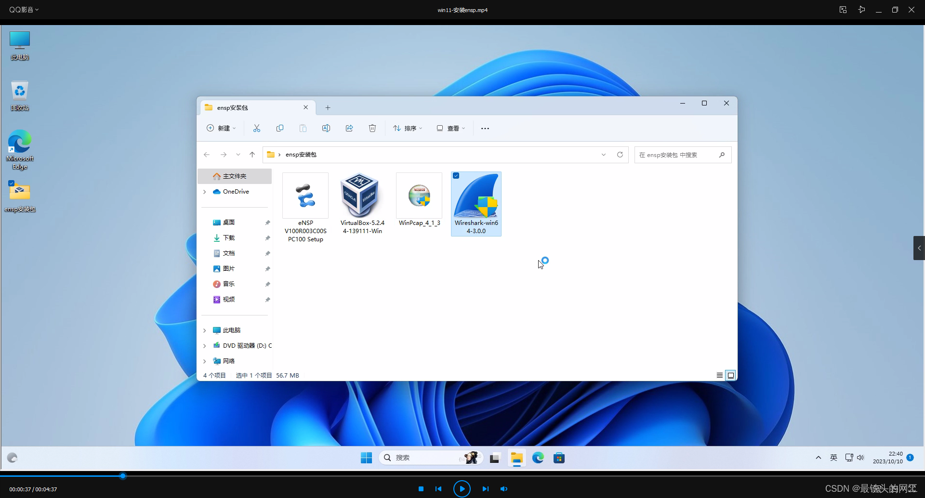Switch to details list view icon
The height and width of the screenshot is (498, 925).
click(x=719, y=375)
